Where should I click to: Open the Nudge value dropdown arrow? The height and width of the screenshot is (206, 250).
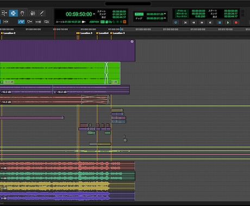pyautogui.click(x=165, y=18)
